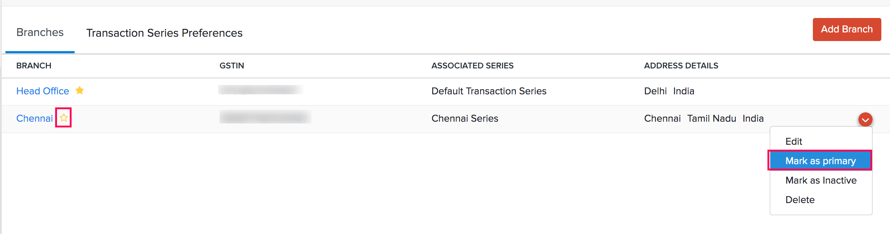
Task: Select Mark as Inactive option
Action: [821, 180]
